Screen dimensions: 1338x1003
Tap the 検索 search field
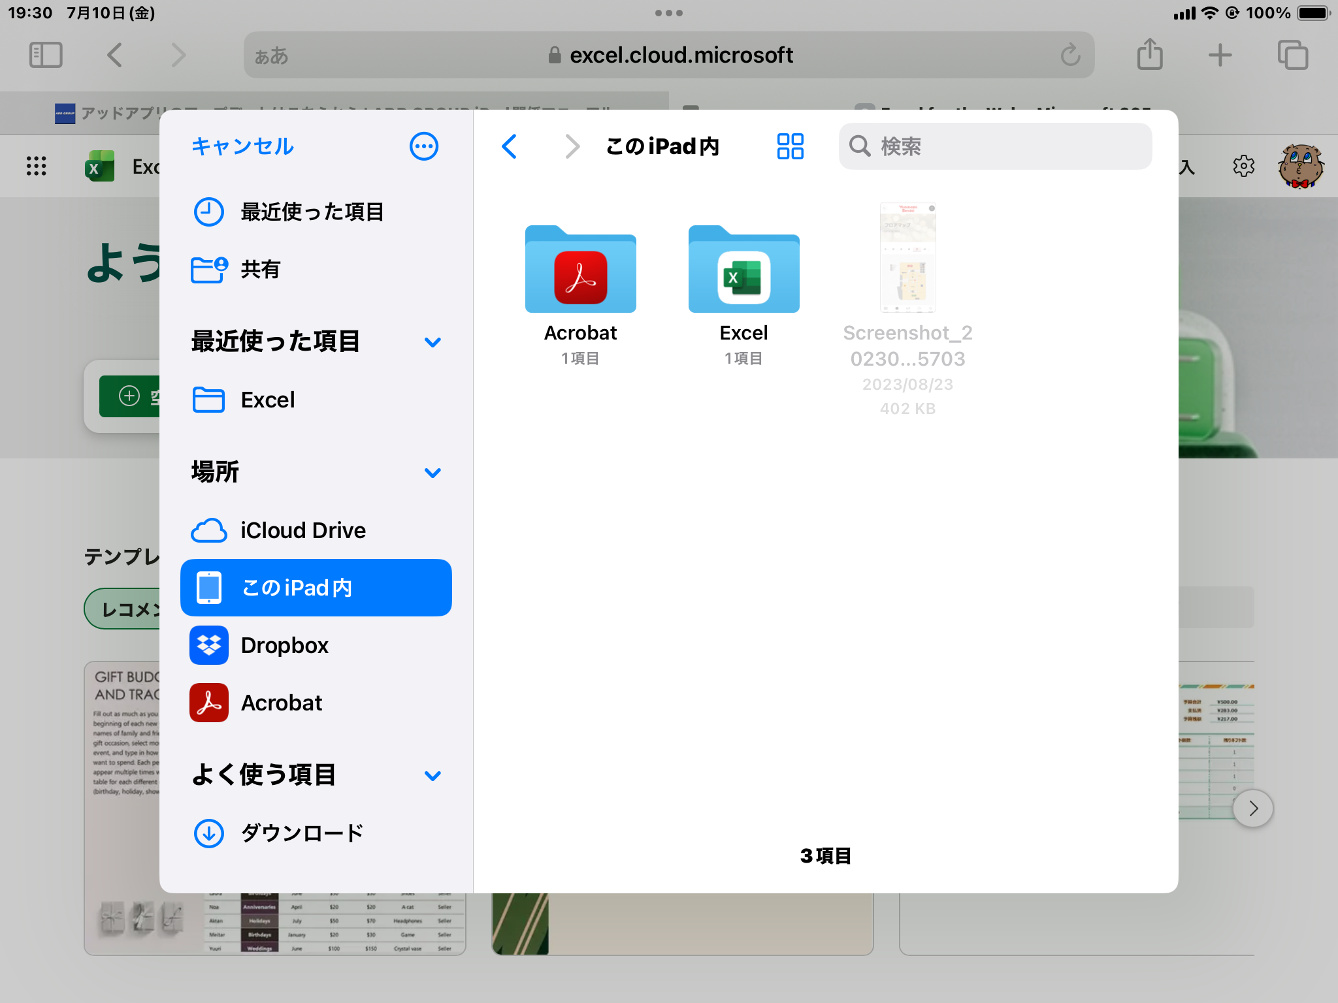995,146
